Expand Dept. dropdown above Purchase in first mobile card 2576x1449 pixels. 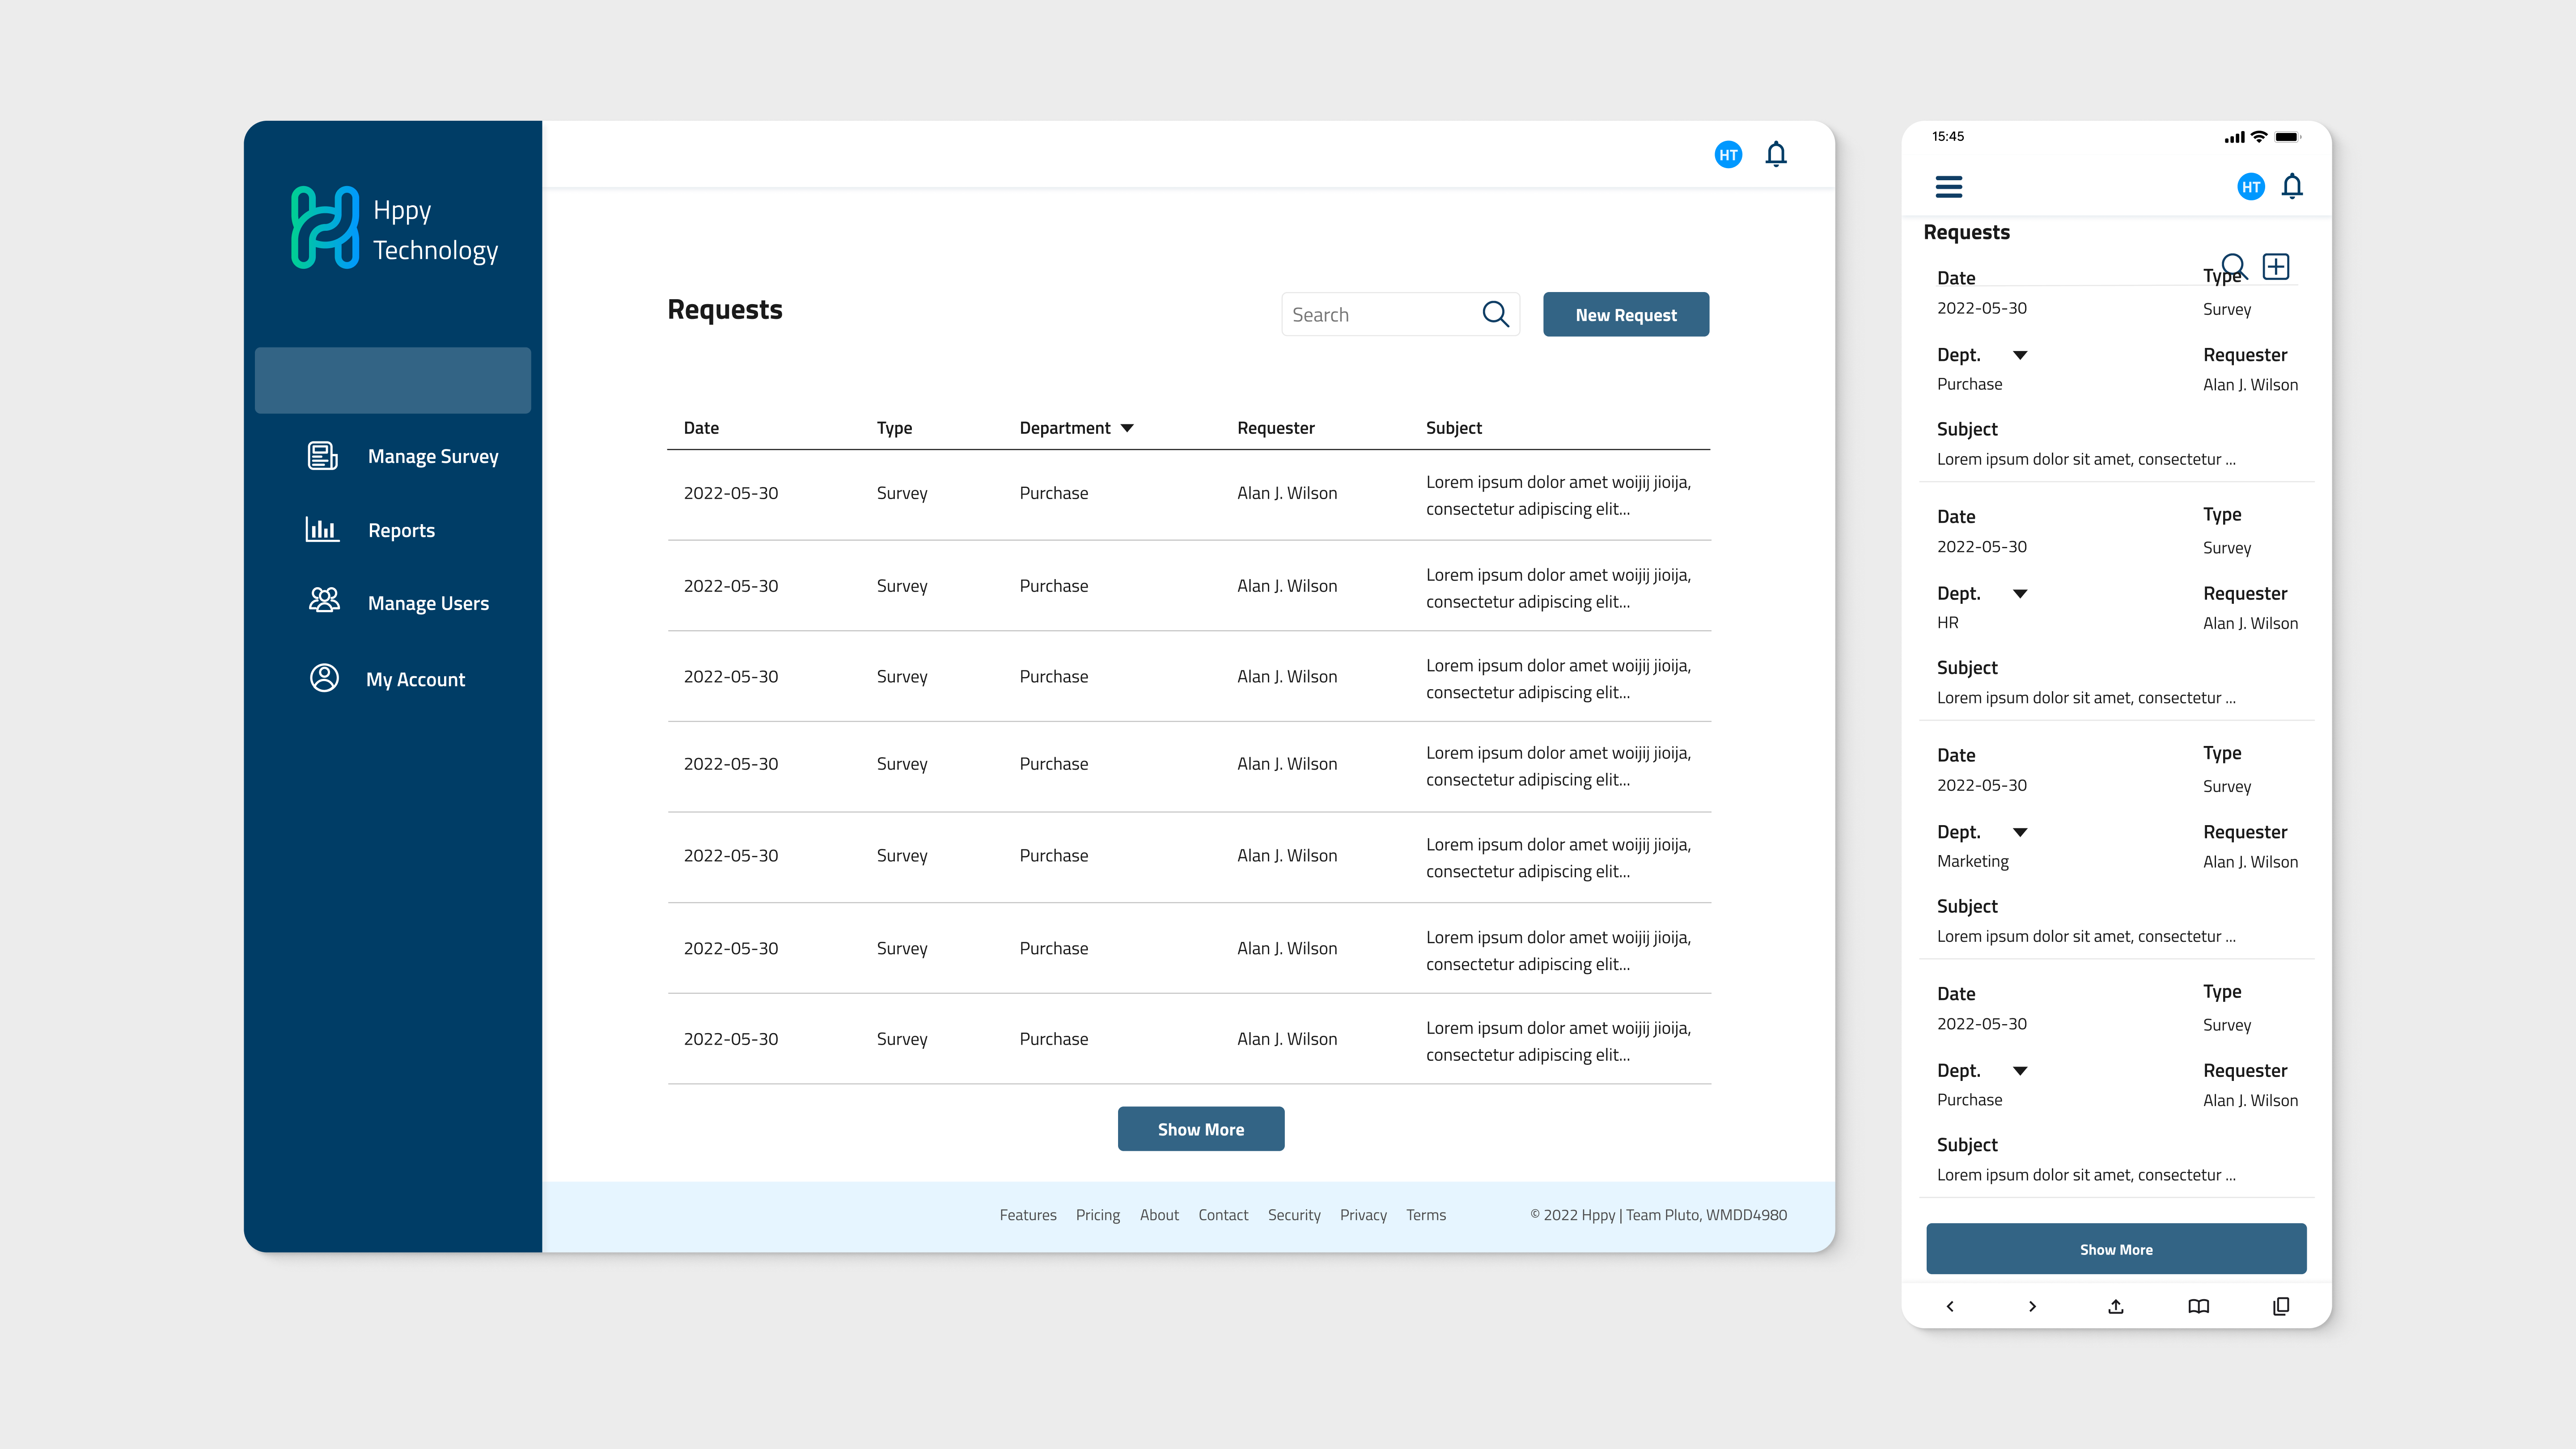coord(2020,355)
